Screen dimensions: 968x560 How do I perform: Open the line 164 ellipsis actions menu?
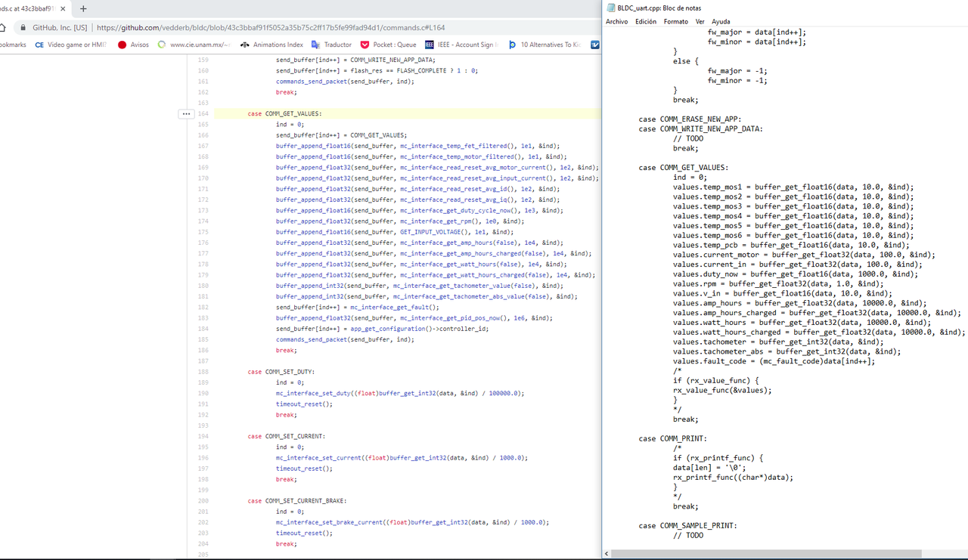click(187, 113)
